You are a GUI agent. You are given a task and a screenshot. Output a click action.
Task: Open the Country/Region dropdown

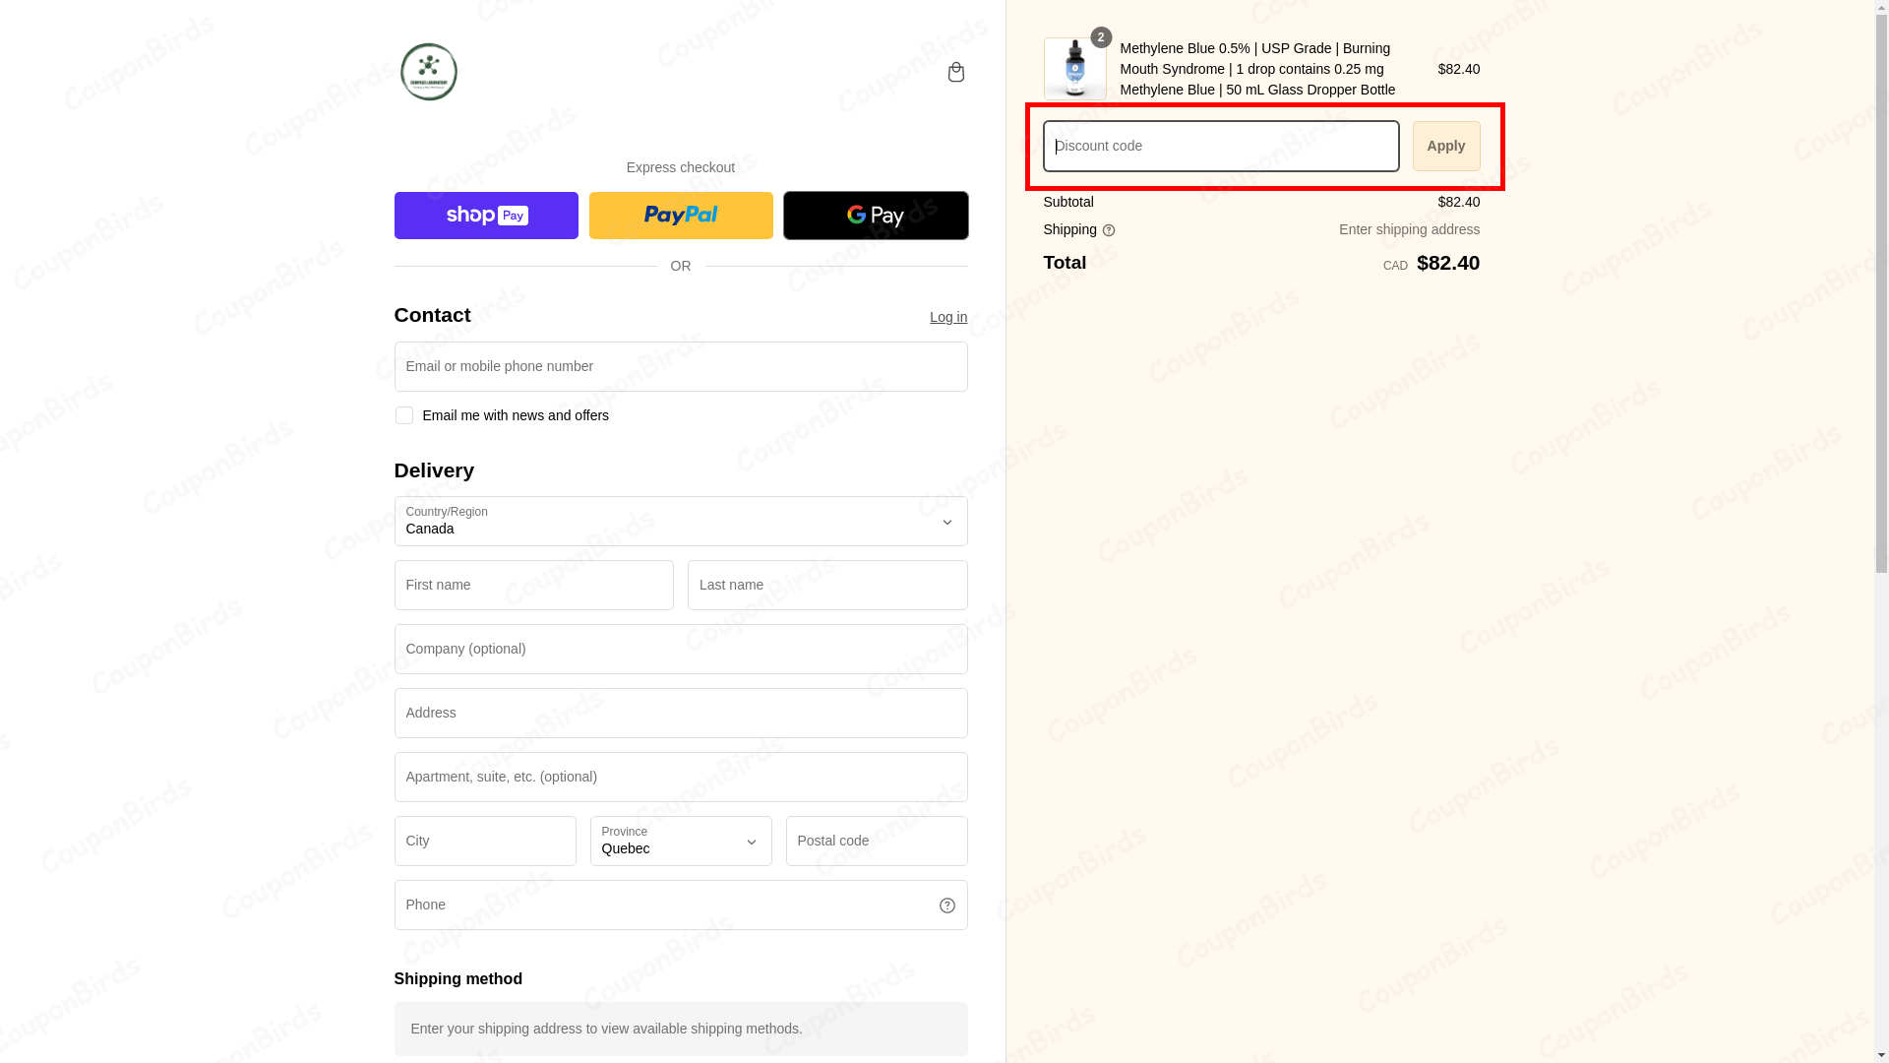681,522
